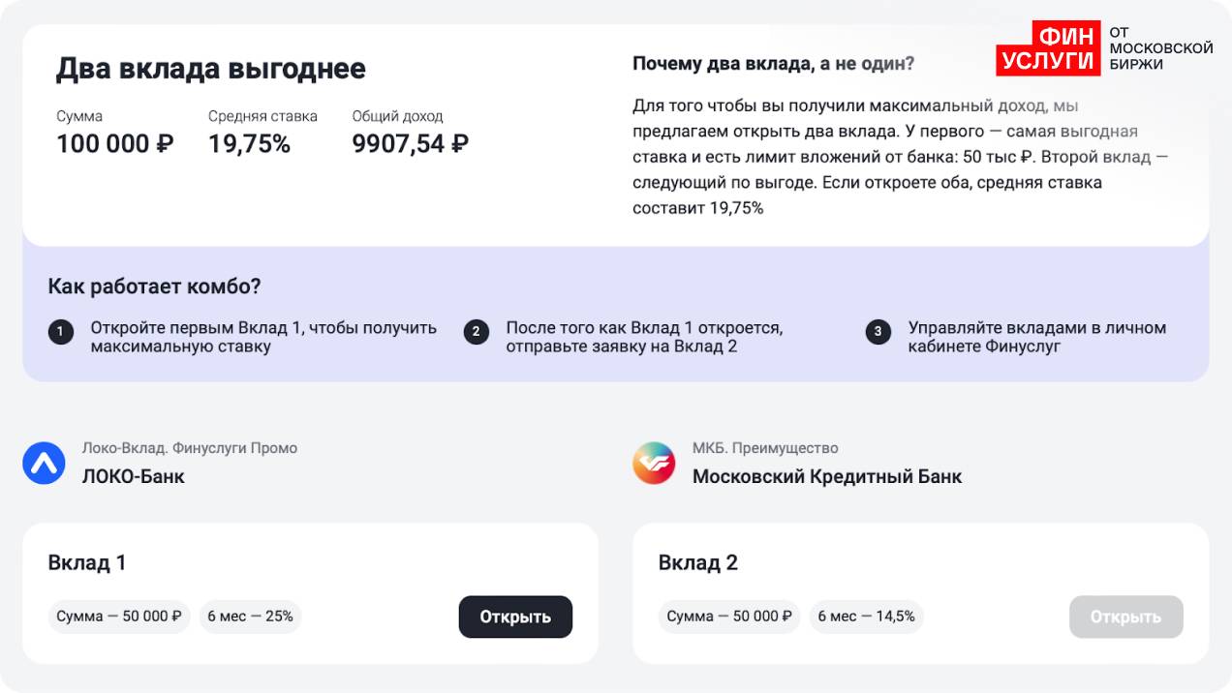The width and height of the screenshot is (1232, 693).
Task: Click step number 1 circle icon
Action: (x=61, y=332)
